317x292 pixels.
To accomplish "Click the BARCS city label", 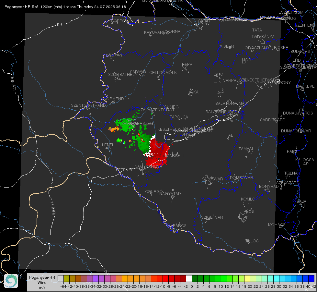I will click(x=179, y=225).
